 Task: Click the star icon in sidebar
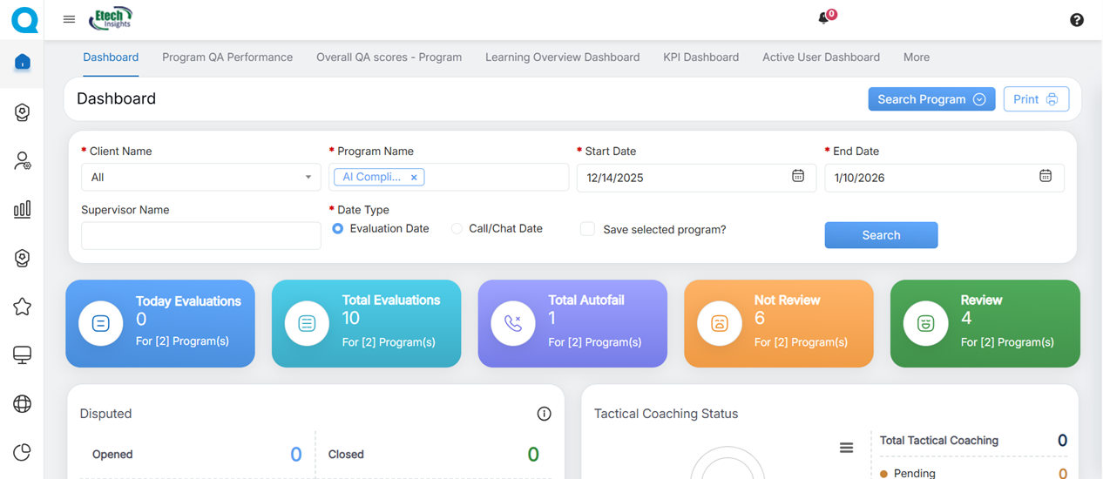point(23,307)
